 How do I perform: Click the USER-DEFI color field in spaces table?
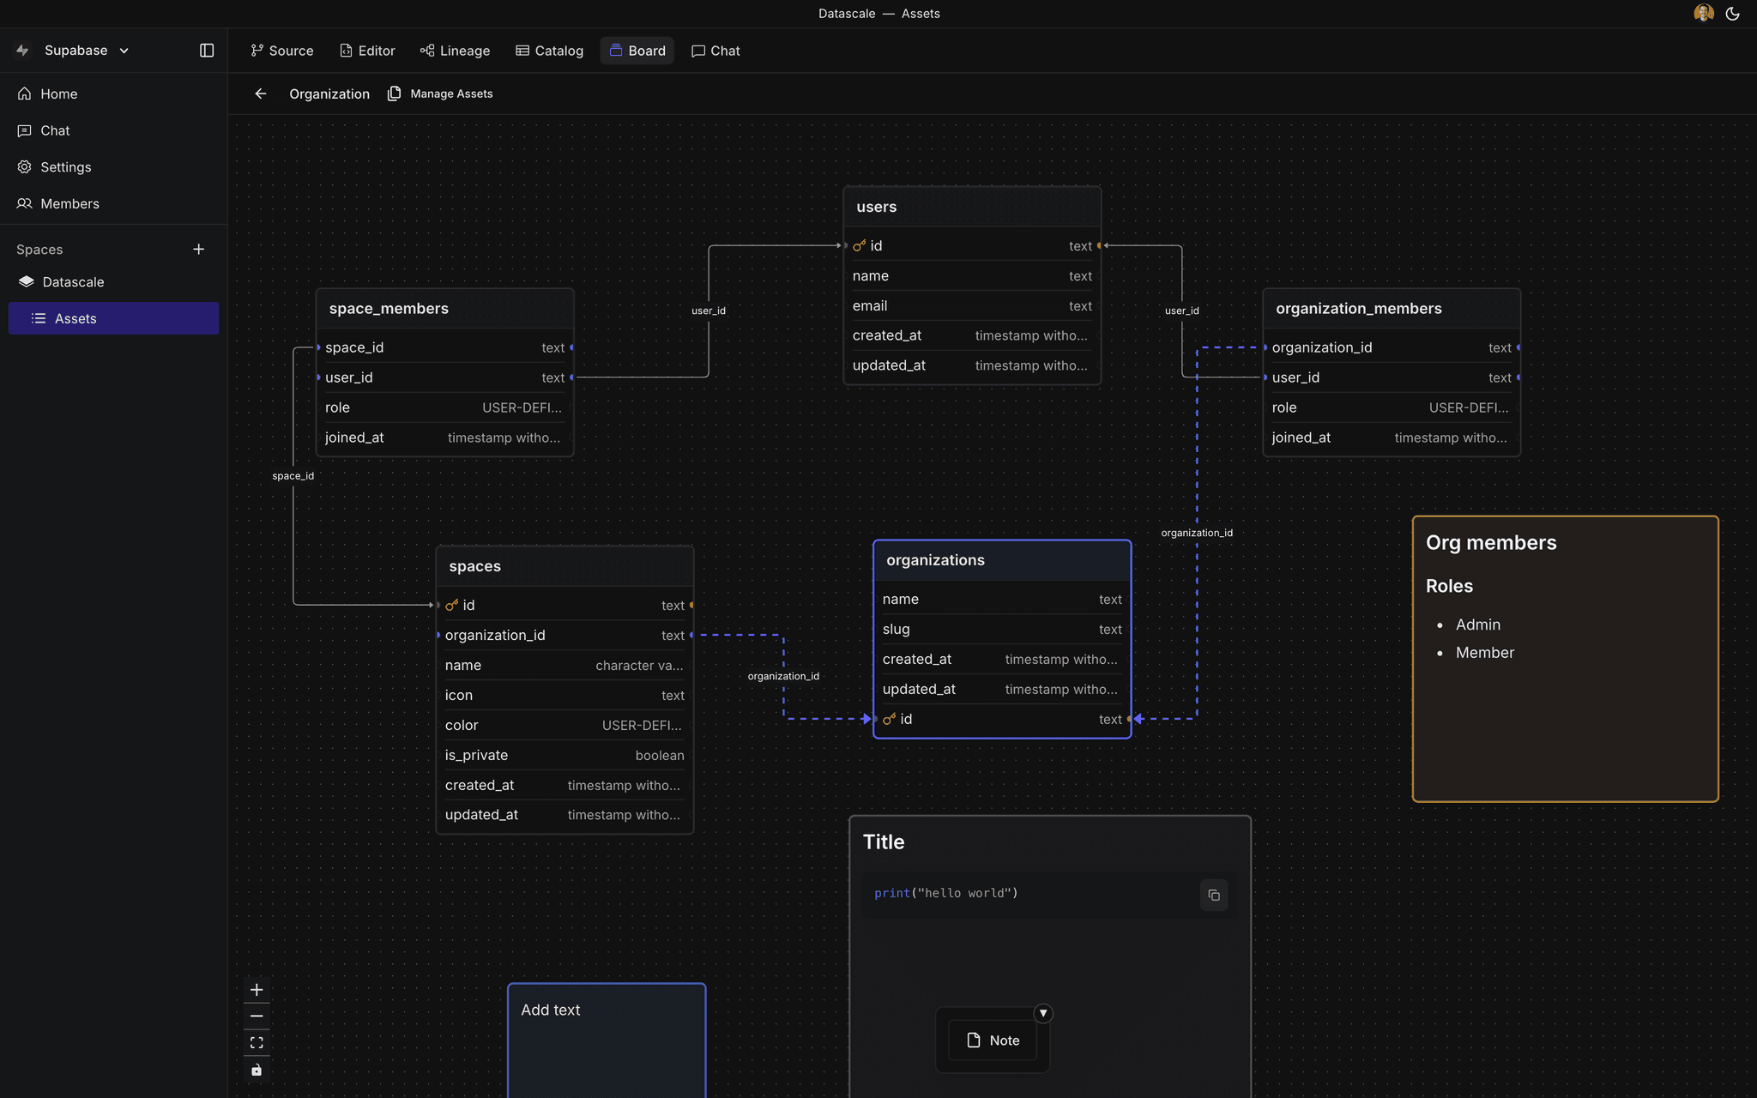[642, 725]
